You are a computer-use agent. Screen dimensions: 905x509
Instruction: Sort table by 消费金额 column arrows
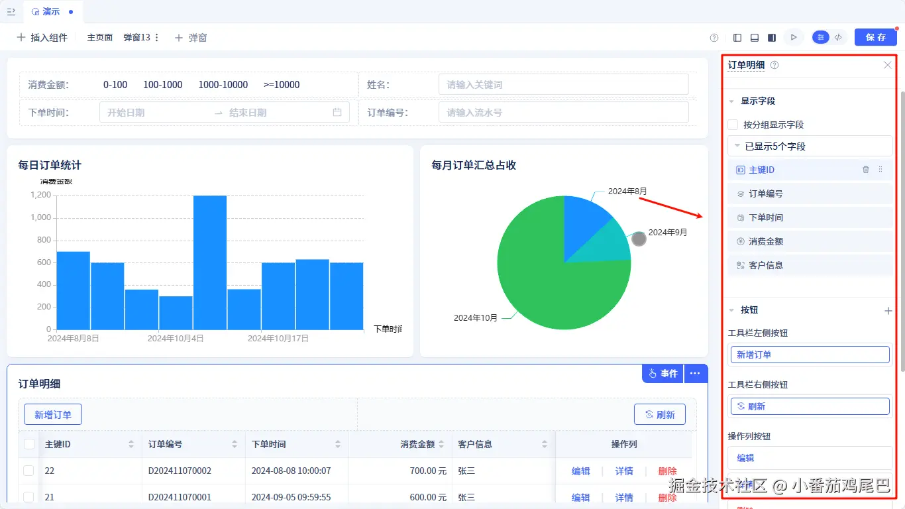(x=441, y=444)
